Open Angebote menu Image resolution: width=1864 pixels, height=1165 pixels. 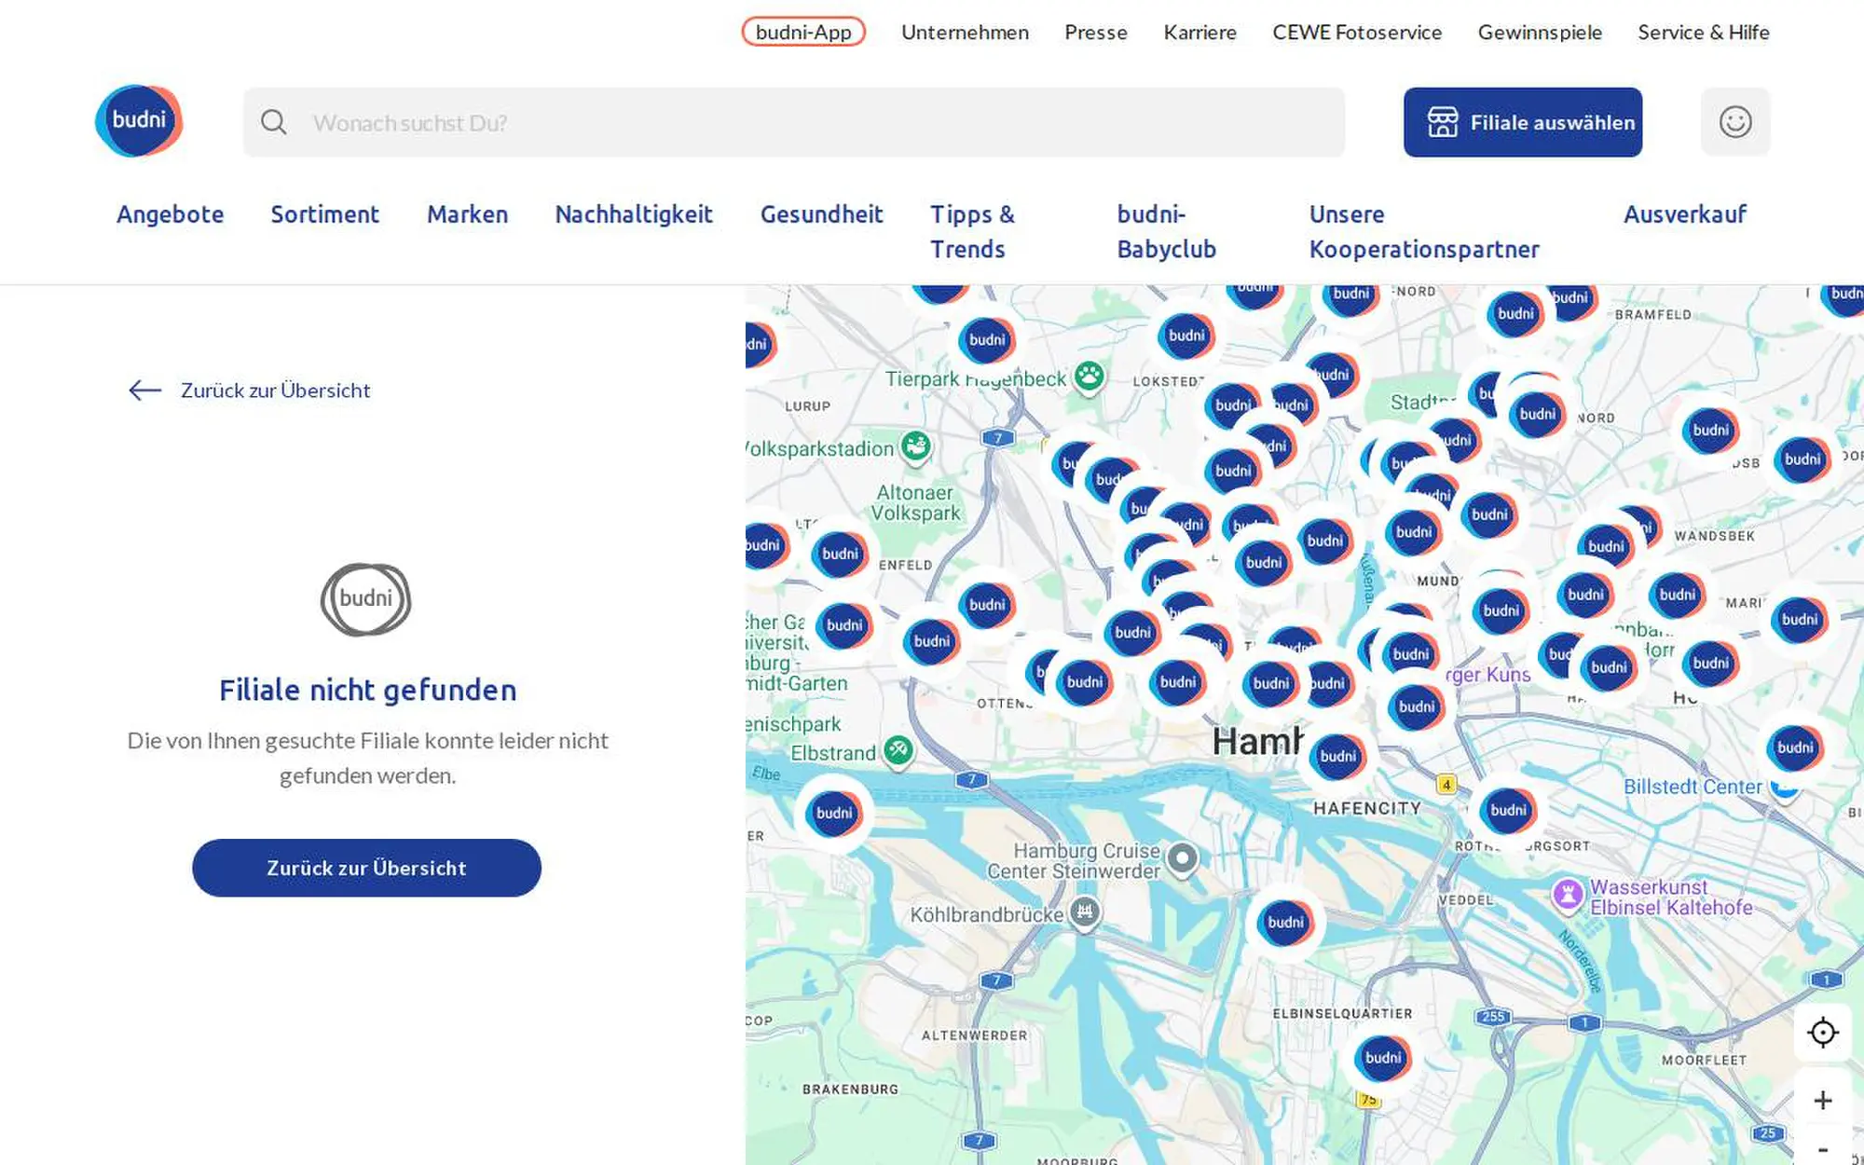(171, 214)
